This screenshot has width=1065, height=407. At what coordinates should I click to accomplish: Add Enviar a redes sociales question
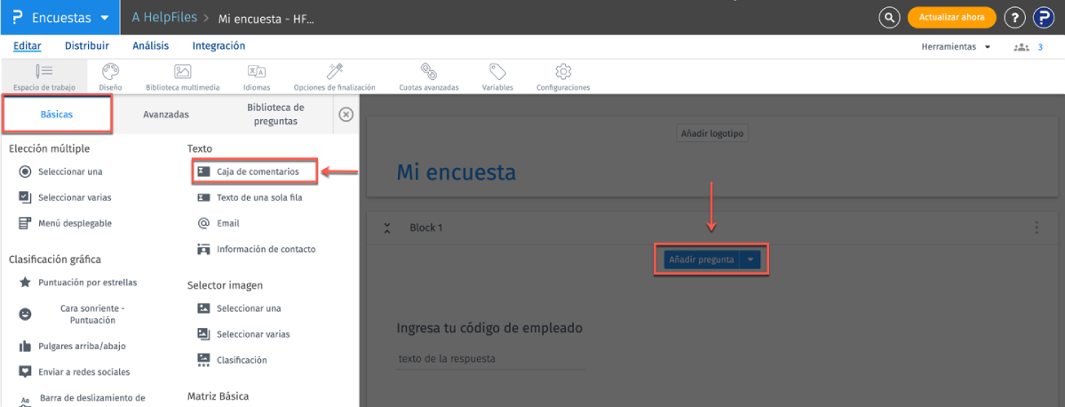74,371
